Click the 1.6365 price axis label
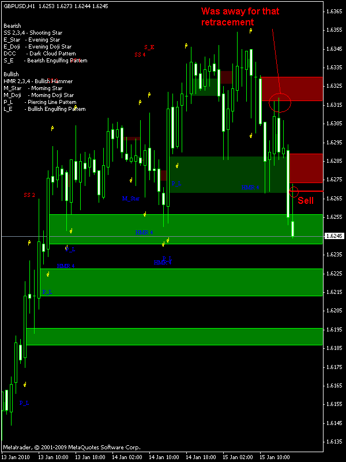Image resolution: width=346 pixels, height=462 pixels. (x=334, y=12)
